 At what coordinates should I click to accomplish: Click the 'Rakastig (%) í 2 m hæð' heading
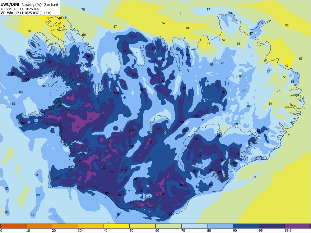pos(40,5)
